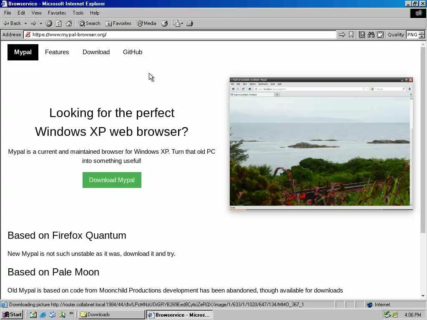Click into the Address bar URL field
Viewport: 427px width, 320px height.
click(180, 35)
